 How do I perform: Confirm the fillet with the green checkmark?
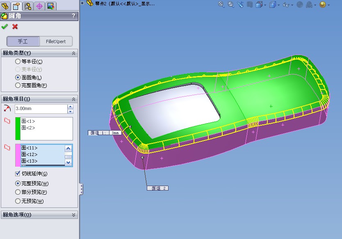tap(5, 27)
